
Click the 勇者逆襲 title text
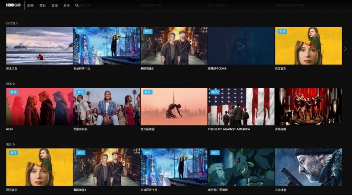pos(281,129)
